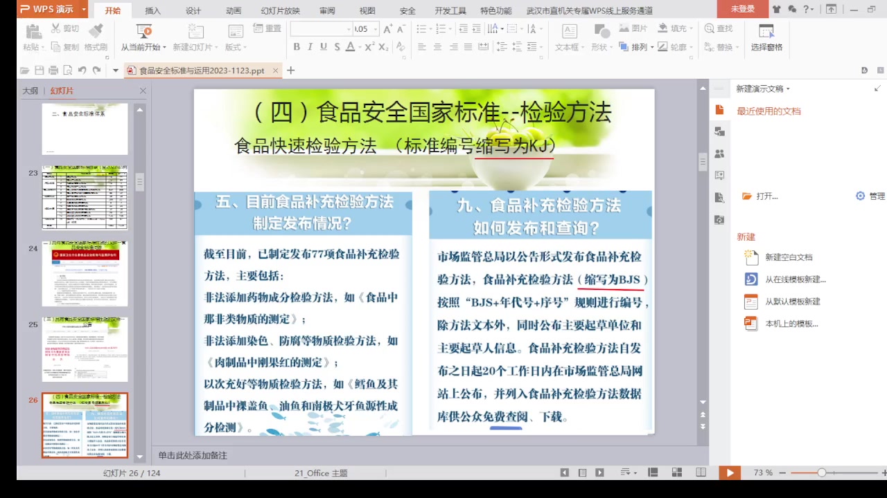Toggle Bold formatting

297,47
